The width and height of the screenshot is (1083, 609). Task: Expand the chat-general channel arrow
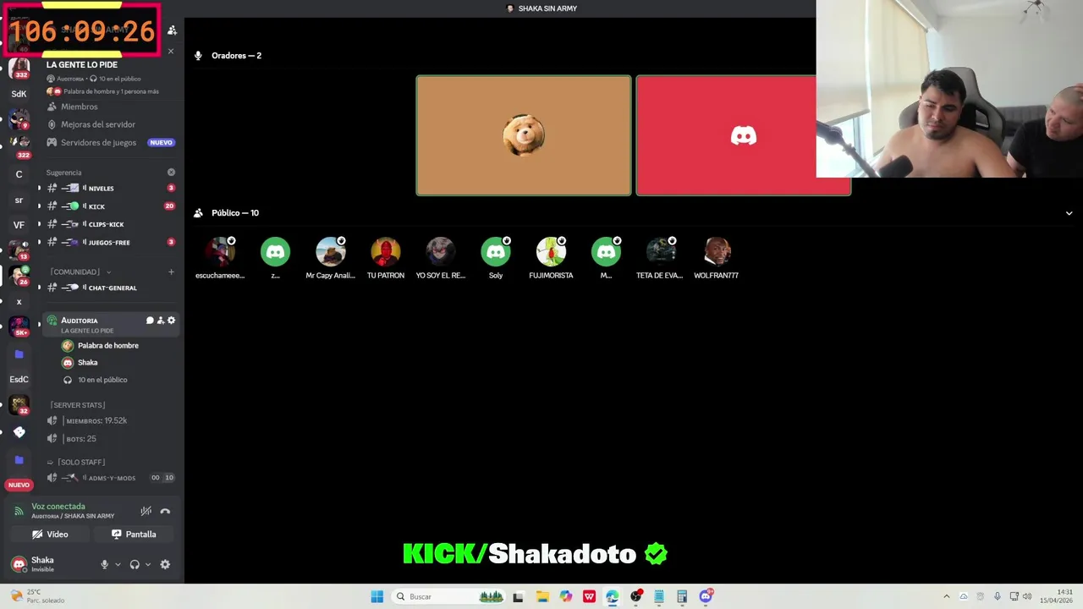39,288
